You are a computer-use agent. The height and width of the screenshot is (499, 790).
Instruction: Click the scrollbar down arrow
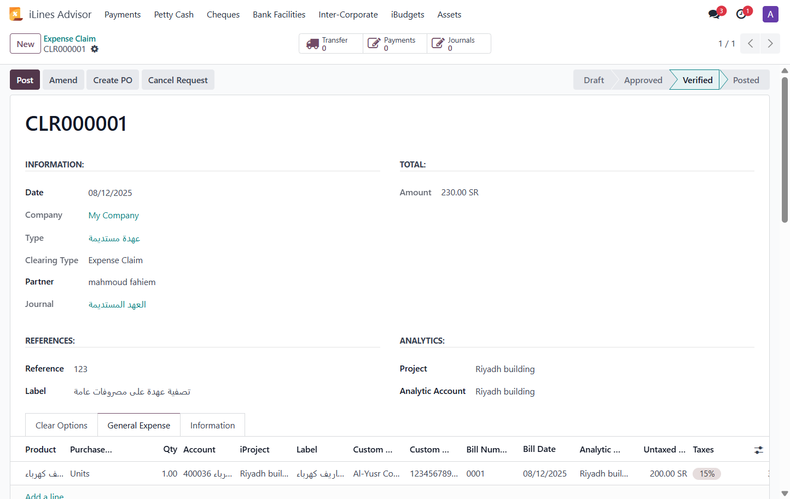785,494
